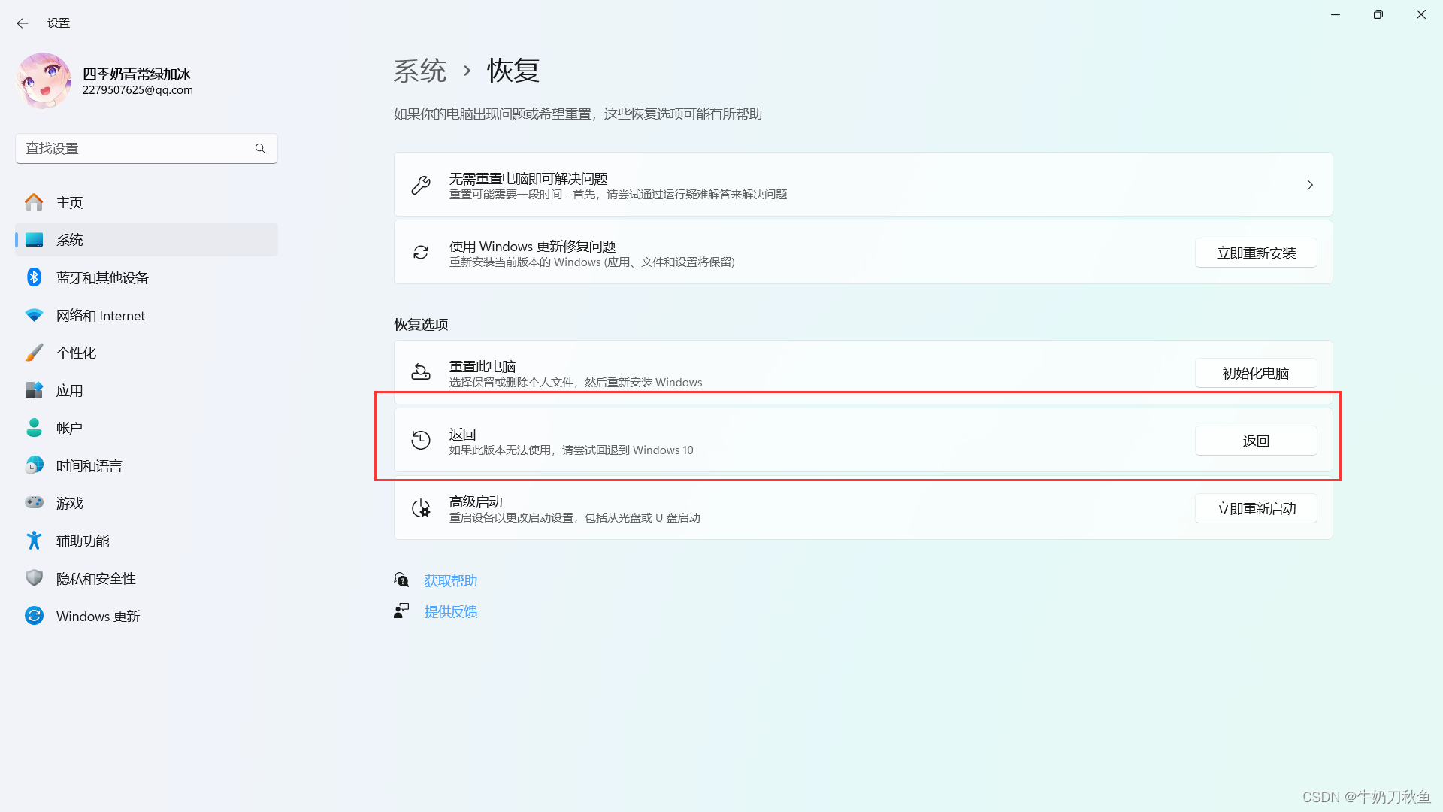Click the Accessibility figure icon
The width and height of the screenshot is (1443, 812).
coord(34,540)
